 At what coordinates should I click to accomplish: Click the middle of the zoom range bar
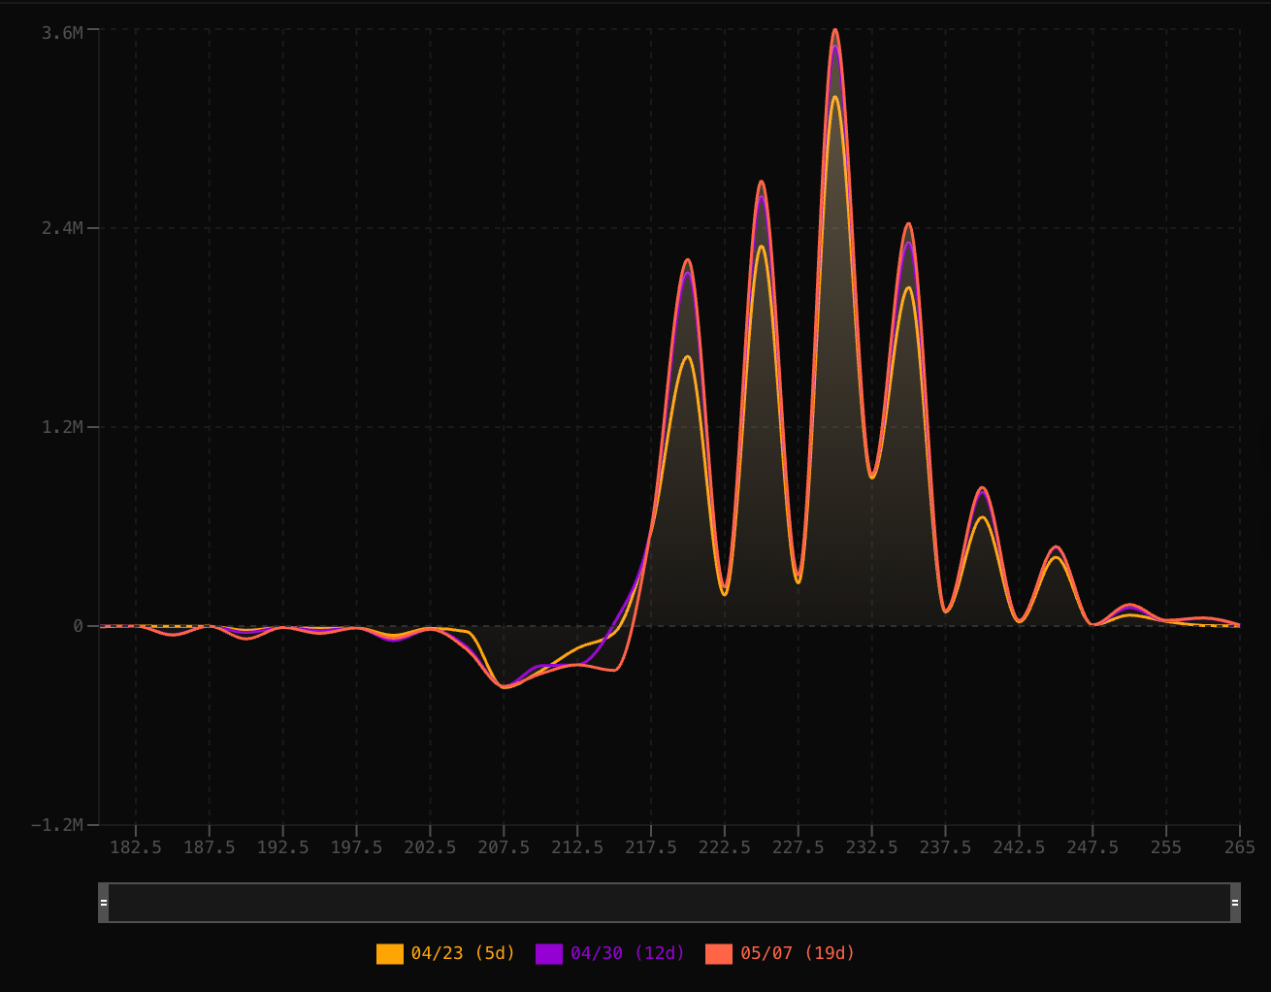(x=669, y=903)
